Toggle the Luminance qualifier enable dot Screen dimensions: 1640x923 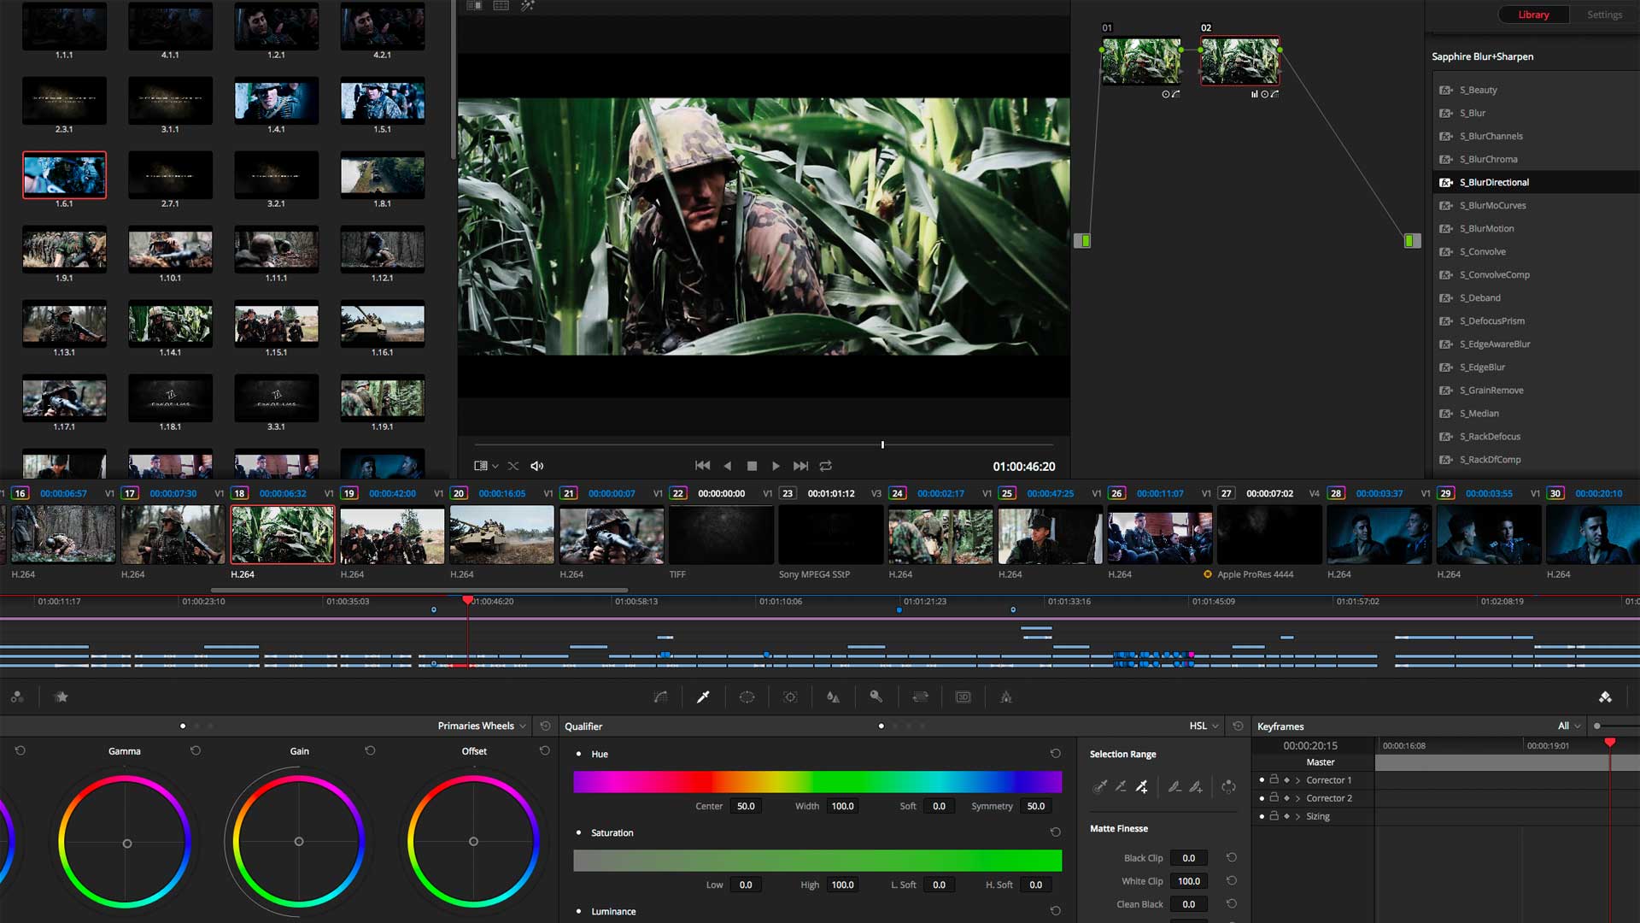click(578, 911)
